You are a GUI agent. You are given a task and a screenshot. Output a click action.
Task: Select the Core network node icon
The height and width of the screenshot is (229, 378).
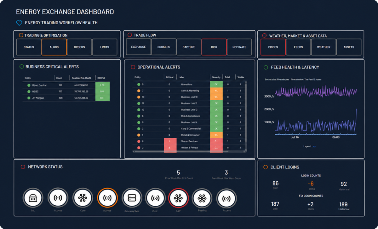(83, 198)
